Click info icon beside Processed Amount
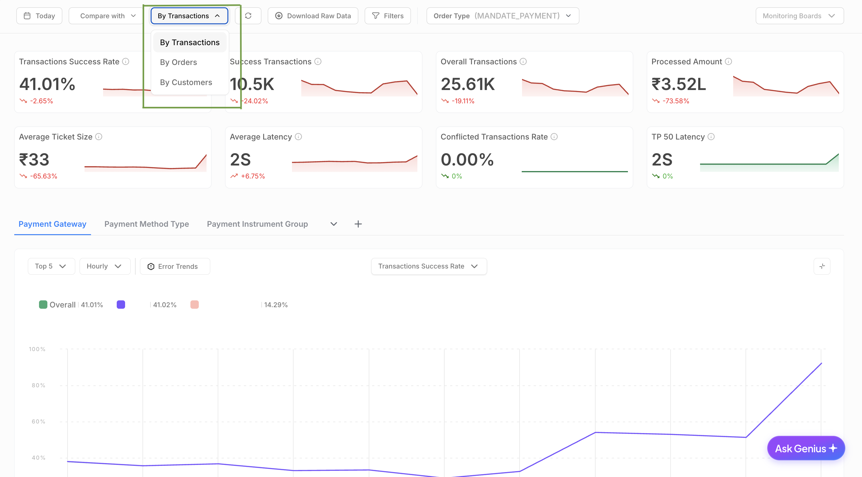 (x=728, y=62)
